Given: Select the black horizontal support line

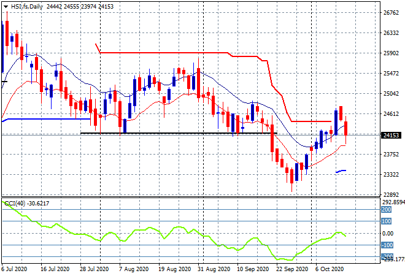Looking at the screenshot, I should click(179, 133).
